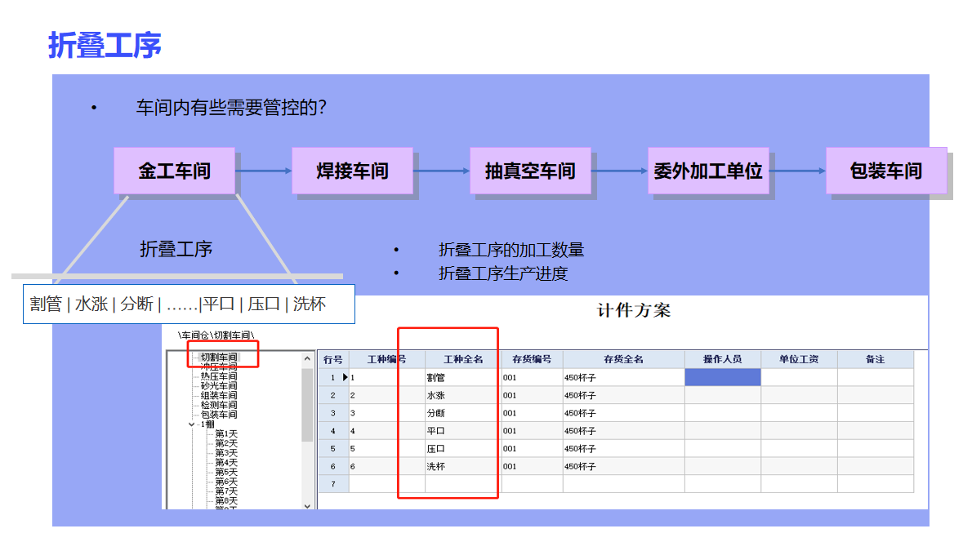This screenshot has height=542, width=963.
Task: Select the 冲压车间 tree node
Action: tap(219, 367)
